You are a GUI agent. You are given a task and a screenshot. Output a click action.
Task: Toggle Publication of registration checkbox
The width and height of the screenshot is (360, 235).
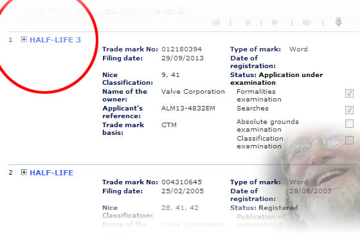tap(349, 218)
